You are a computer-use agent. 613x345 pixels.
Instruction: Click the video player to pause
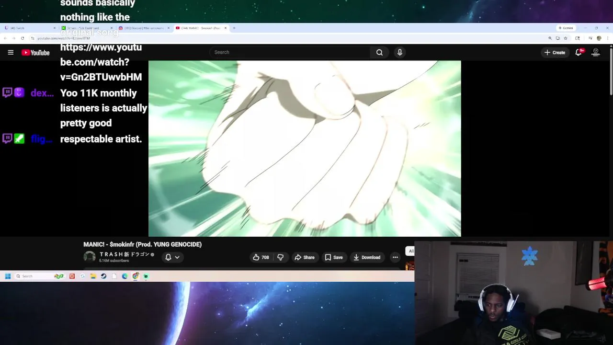(x=305, y=149)
